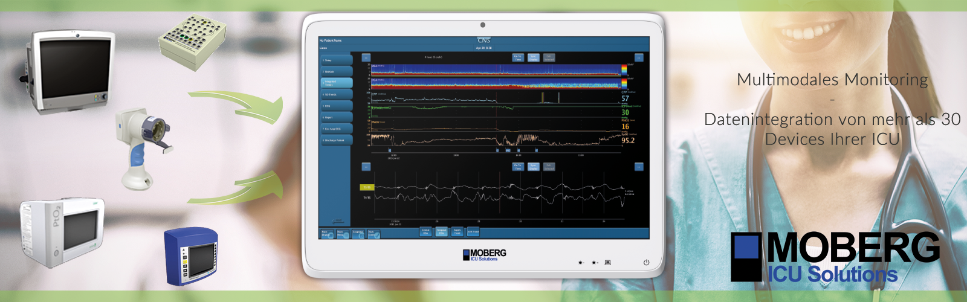Collapse the sidebar with Hide arrow
The height and width of the screenshot is (302, 967).
coord(338,222)
